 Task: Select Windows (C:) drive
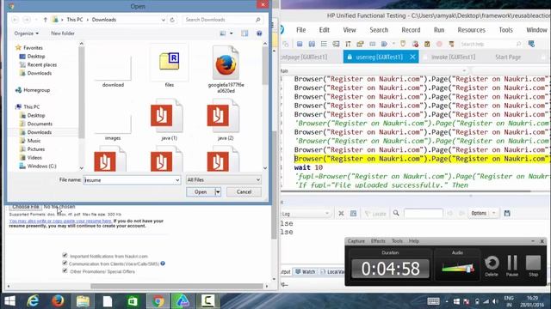(x=38, y=166)
